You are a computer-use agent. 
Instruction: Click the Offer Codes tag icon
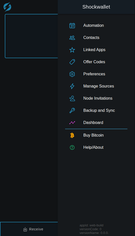72,62
